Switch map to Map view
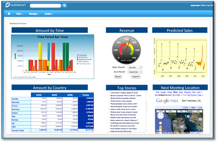 coord(181,111)
